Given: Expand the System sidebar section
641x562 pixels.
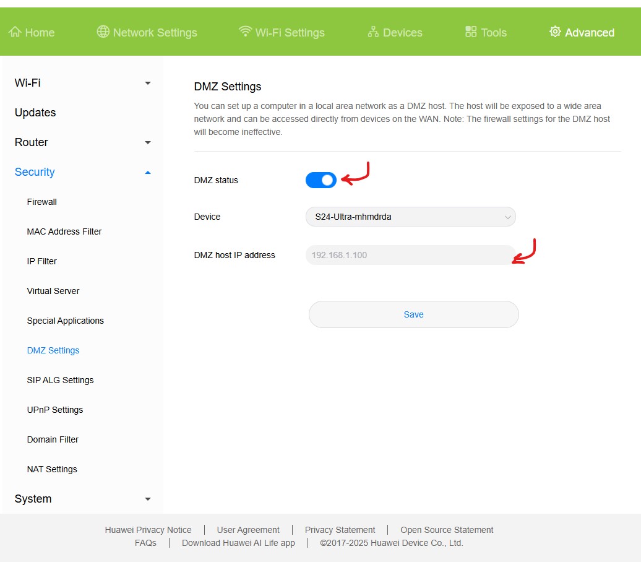Looking at the screenshot, I should (147, 499).
